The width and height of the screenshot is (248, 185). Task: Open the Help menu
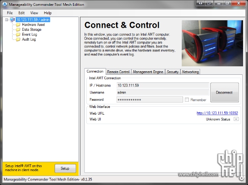click(x=47, y=13)
